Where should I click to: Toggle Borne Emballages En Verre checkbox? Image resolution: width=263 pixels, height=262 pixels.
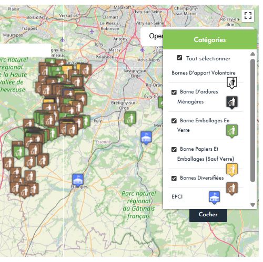(174, 121)
